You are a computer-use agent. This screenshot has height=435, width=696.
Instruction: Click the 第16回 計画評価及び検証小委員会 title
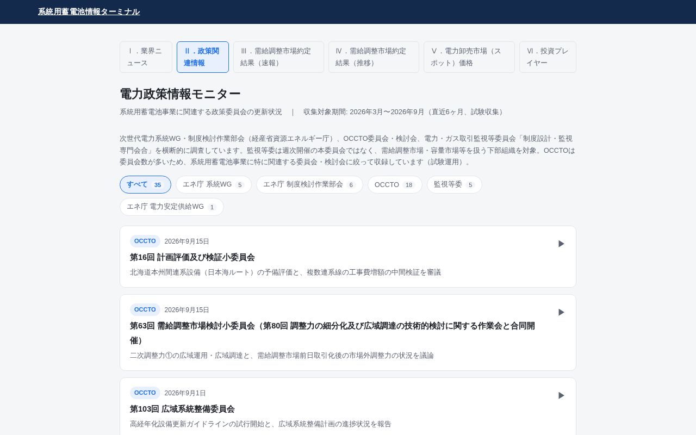pyautogui.click(x=192, y=257)
